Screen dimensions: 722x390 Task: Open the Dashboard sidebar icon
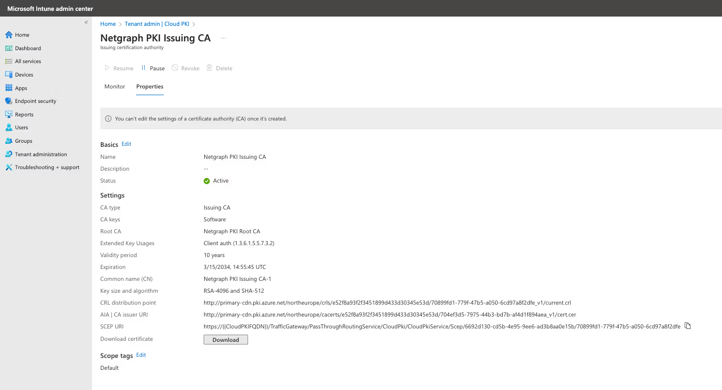click(x=8, y=48)
